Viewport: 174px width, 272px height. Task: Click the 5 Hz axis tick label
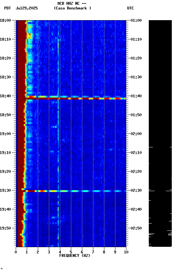[x=71, y=252]
